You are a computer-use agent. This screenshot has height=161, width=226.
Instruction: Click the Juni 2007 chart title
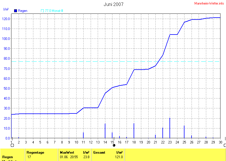click(113, 4)
